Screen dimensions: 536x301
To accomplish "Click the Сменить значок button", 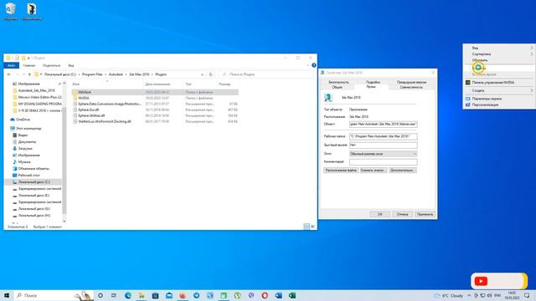I will coord(373,171).
